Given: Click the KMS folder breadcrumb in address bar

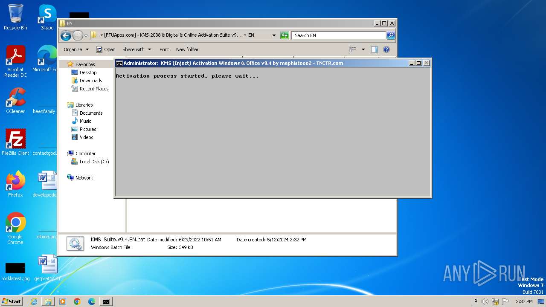Looking at the screenshot, I should 172,35.
